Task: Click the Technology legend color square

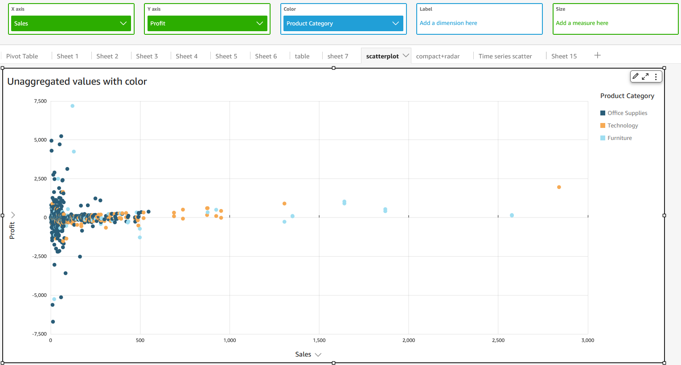Action: click(x=603, y=126)
